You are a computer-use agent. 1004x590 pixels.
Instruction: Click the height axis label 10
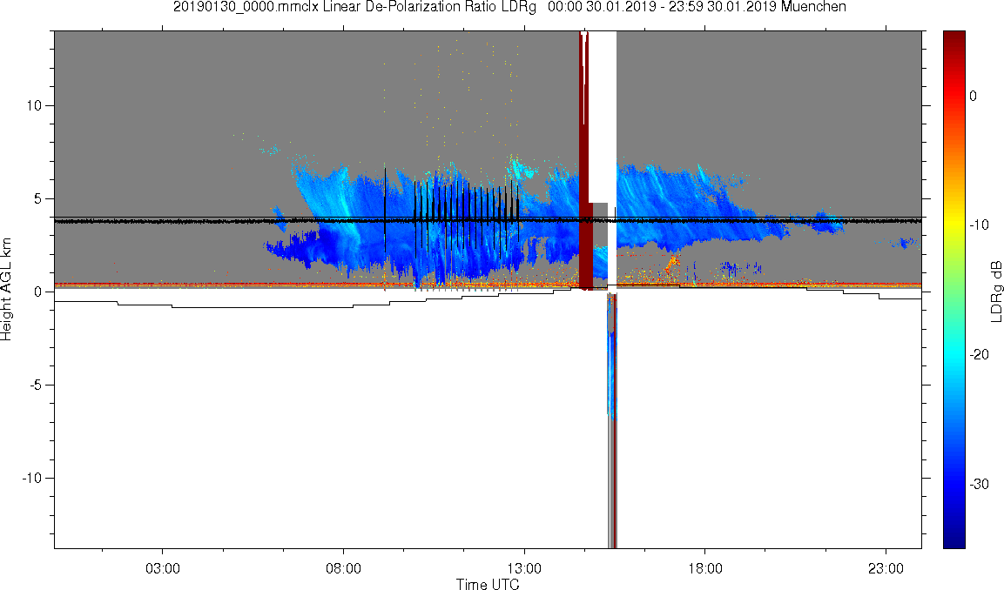[34, 105]
